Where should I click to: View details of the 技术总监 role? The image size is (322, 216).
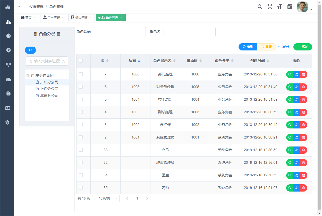[x=290, y=100]
